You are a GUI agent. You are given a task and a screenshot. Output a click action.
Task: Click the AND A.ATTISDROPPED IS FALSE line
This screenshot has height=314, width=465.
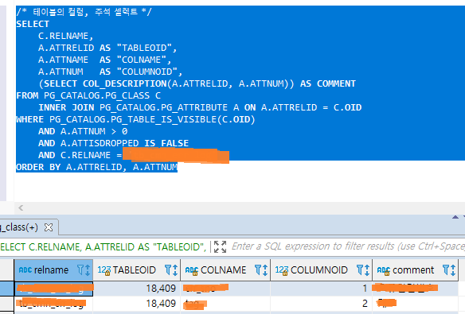pyautogui.click(x=113, y=143)
